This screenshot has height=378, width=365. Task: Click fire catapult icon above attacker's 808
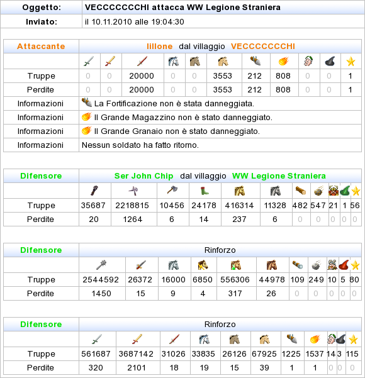coord(284,61)
